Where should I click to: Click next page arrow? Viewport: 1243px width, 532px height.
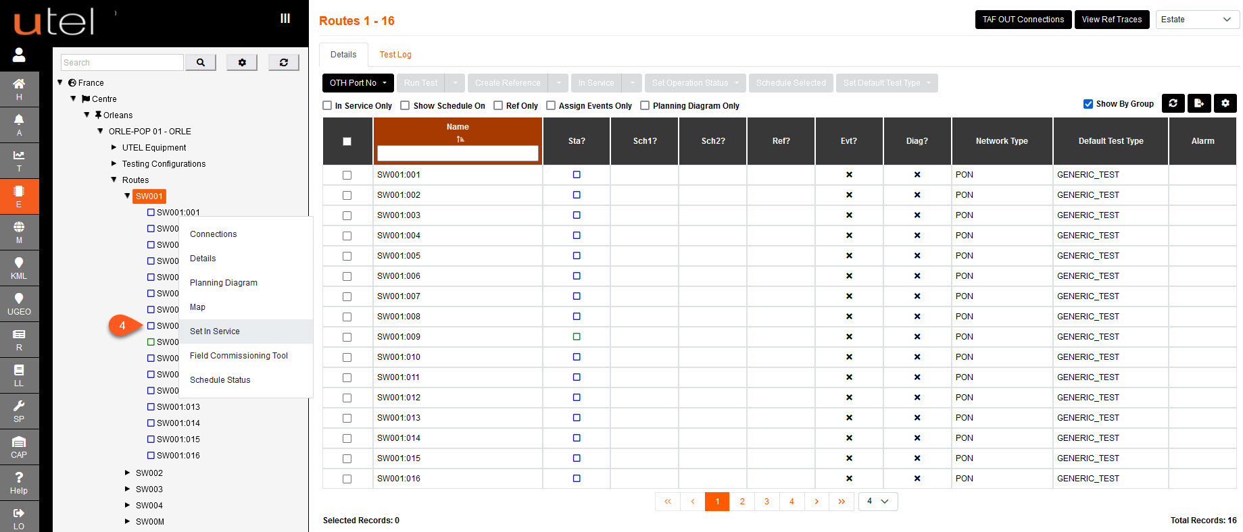click(817, 502)
